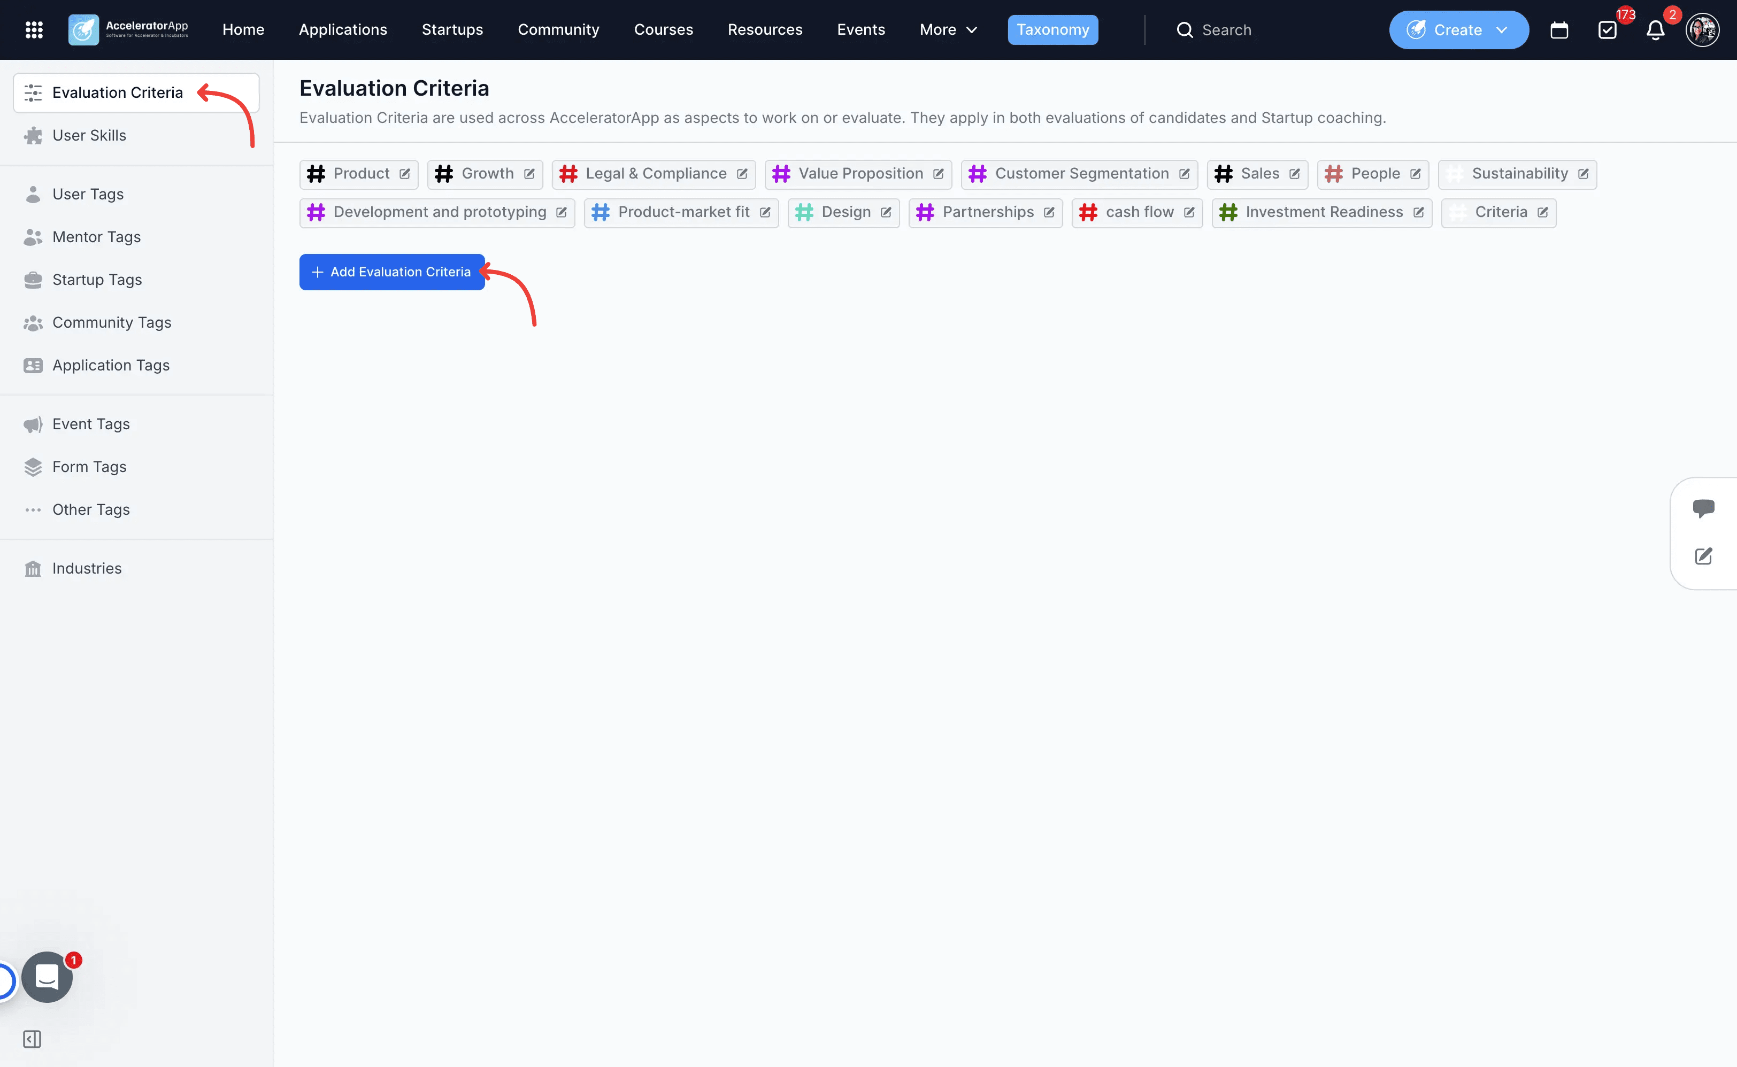Open the chat bubble icon on right panel
Screen dimensions: 1737x1067
click(x=1703, y=508)
